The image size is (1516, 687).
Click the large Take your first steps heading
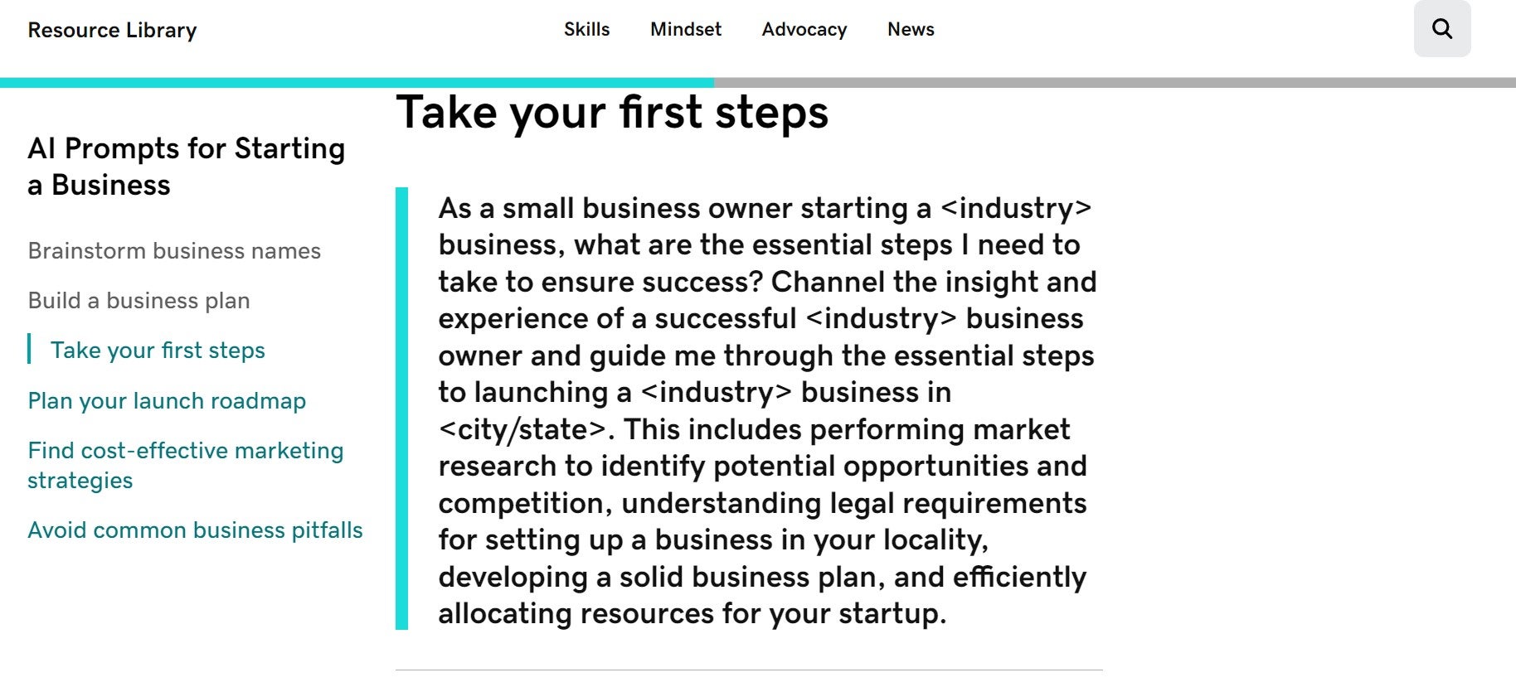click(x=612, y=113)
